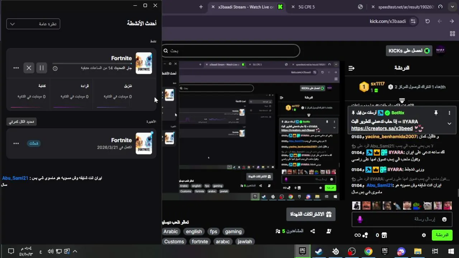
Task: Collapse the chat panel with header arrow icon
Action: pyautogui.click(x=351, y=68)
